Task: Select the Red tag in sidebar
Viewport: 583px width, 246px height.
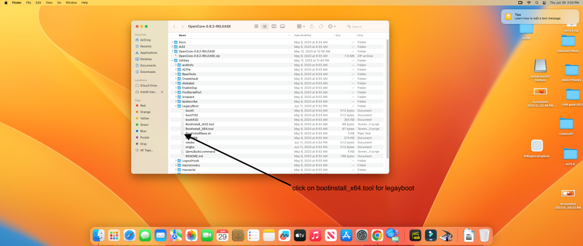Action: pos(141,106)
